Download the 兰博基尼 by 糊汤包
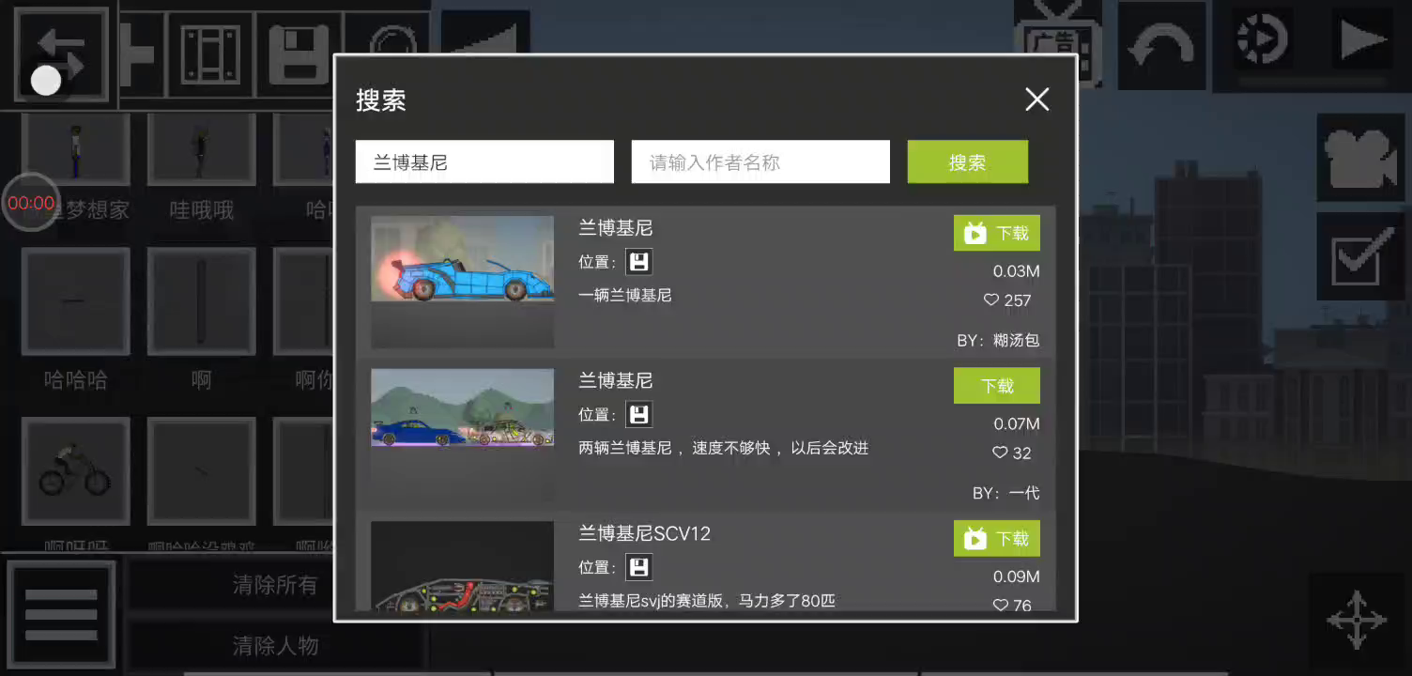 [997, 233]
